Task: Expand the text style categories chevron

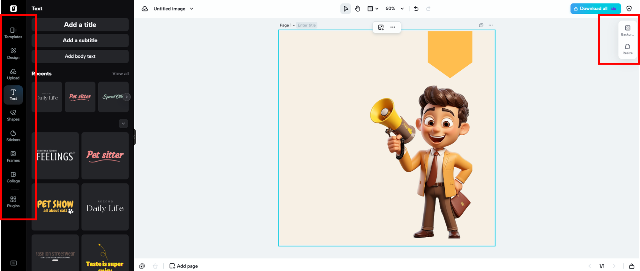Action: [x=123, y=124]
